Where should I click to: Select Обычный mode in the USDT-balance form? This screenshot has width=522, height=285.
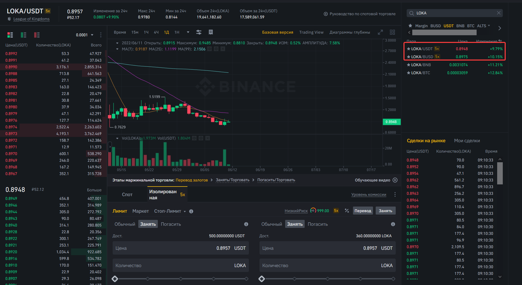(125, 224)
